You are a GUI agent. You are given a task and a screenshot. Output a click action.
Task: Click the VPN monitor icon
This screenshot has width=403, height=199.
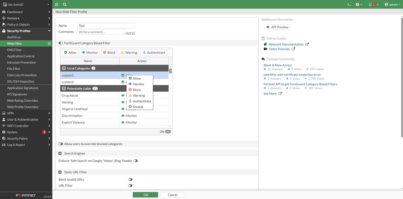click(x=4, y=113)
